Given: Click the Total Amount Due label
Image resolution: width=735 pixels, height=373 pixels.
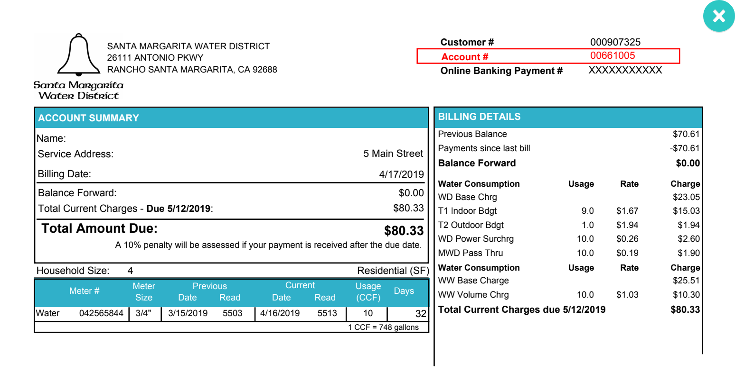Looking at the screenshot, I should point(99,228).
